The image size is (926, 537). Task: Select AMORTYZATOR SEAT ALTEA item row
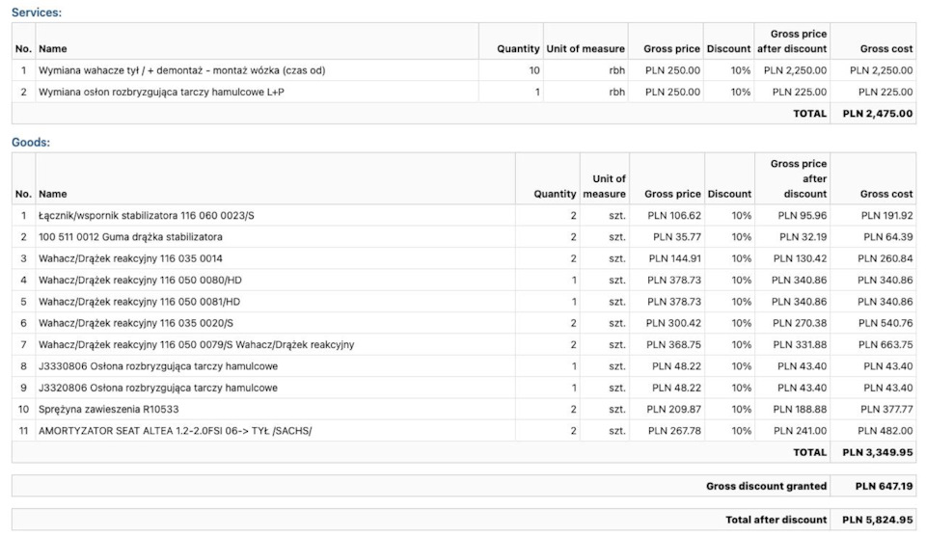tap(175, 431)
